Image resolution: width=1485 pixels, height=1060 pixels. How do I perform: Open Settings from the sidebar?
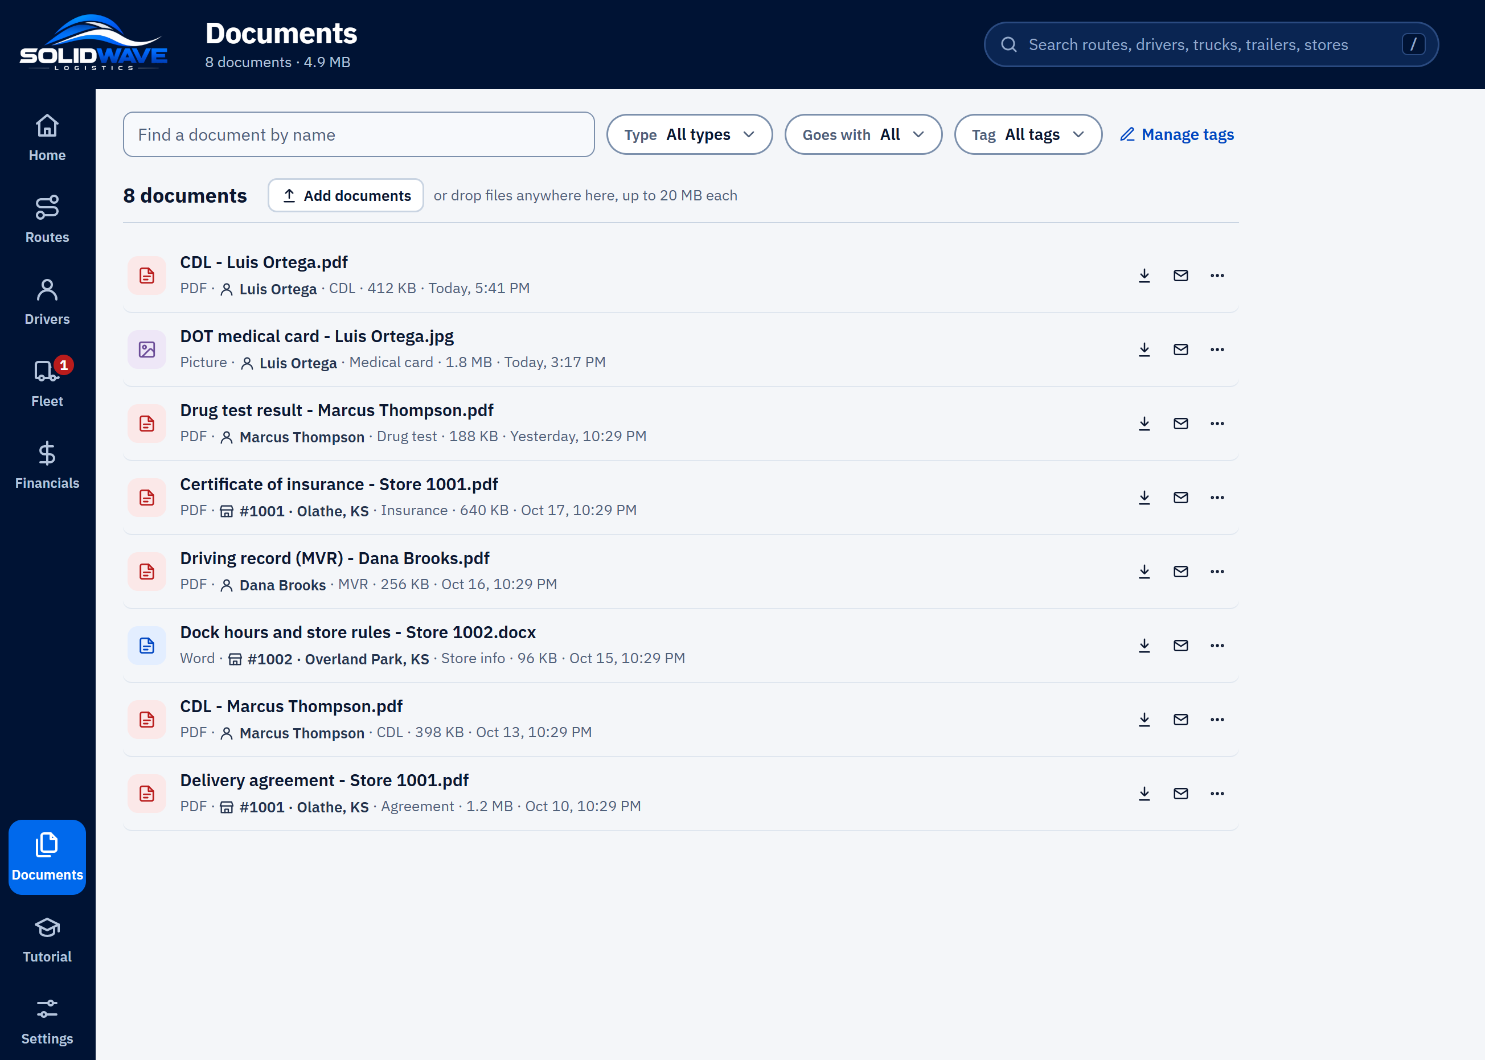point(47,1021)
